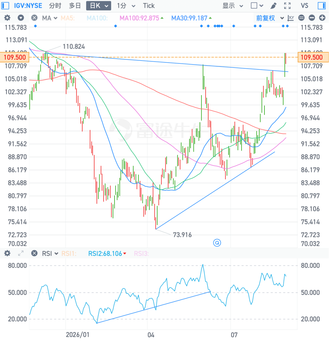Open the 显示 display dropdown
The width and height of the screenshot is (329, 341).
[233, 6]
